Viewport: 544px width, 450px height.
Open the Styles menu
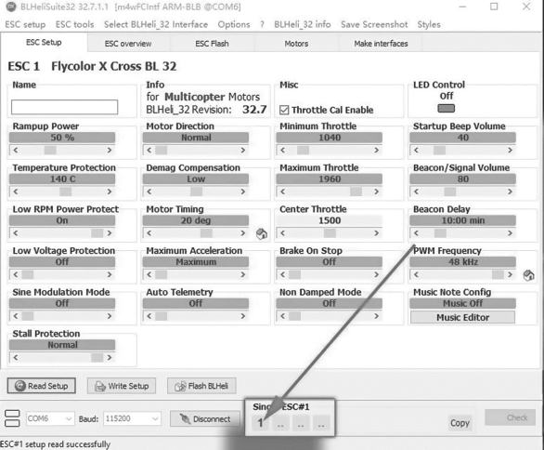click(429, 24)
